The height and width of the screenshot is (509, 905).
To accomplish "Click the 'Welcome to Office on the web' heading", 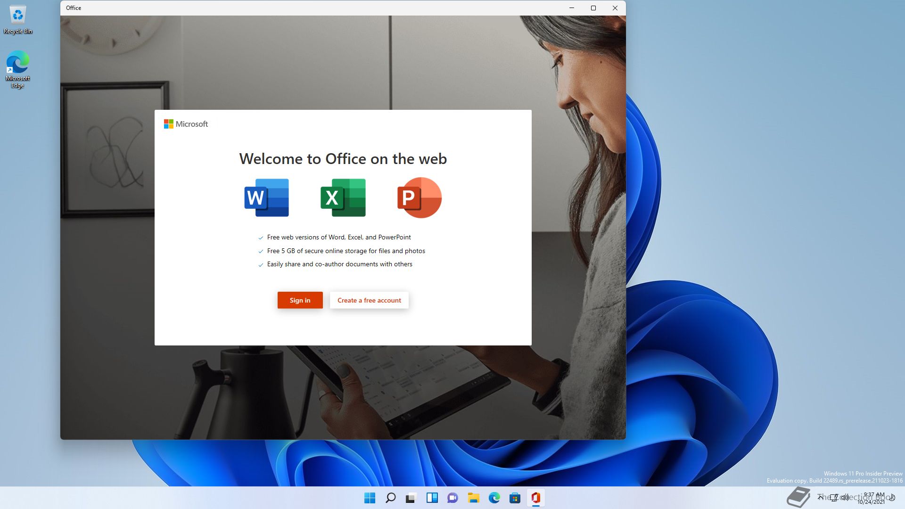I will (x=343, y=159).
